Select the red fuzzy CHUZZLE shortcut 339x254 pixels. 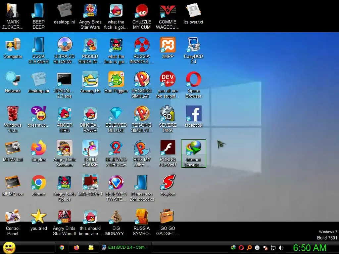[x=142, y=16]
